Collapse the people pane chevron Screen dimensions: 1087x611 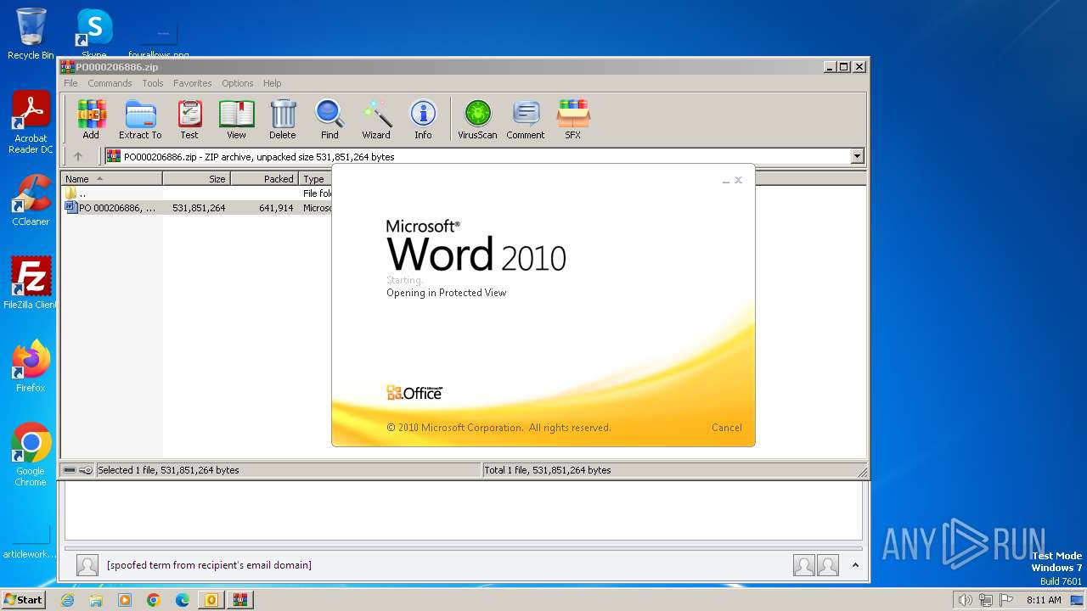point(854,565)
